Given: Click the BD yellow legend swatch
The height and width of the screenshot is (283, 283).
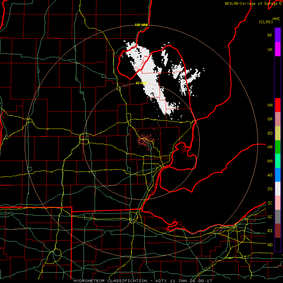Looking at the screenshot, I should click(278, 133).
